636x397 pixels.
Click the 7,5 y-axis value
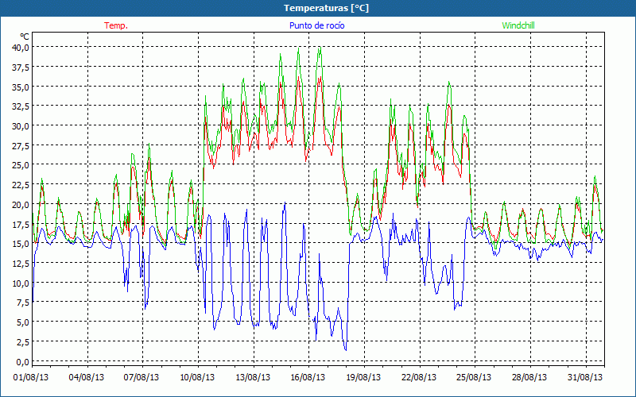coord(23,303)
